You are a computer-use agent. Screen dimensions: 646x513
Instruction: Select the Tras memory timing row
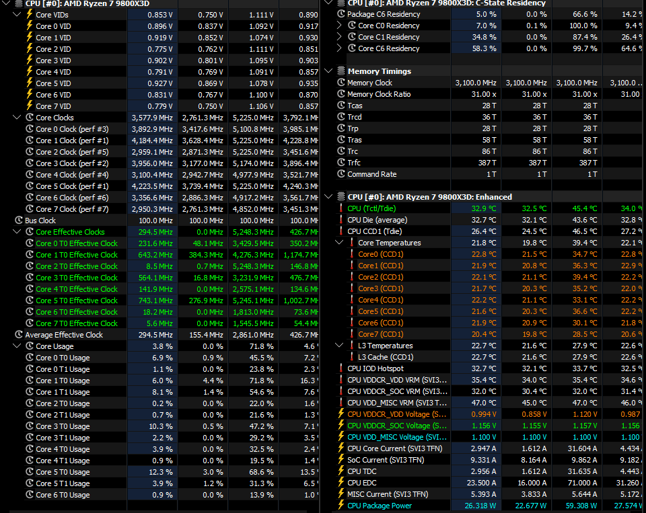(x=485, y=140)
